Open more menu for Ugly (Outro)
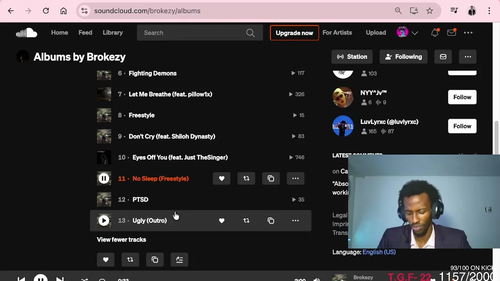The height and width of the screenshot is (281, 500). (295, 221)
